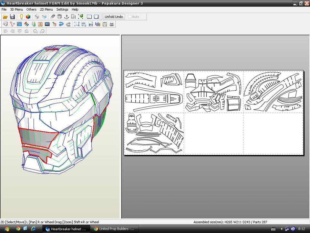Click the top-right unfolded pattern page
The image size is (310, 233).
pyautogui.click(x=273, y=92)
